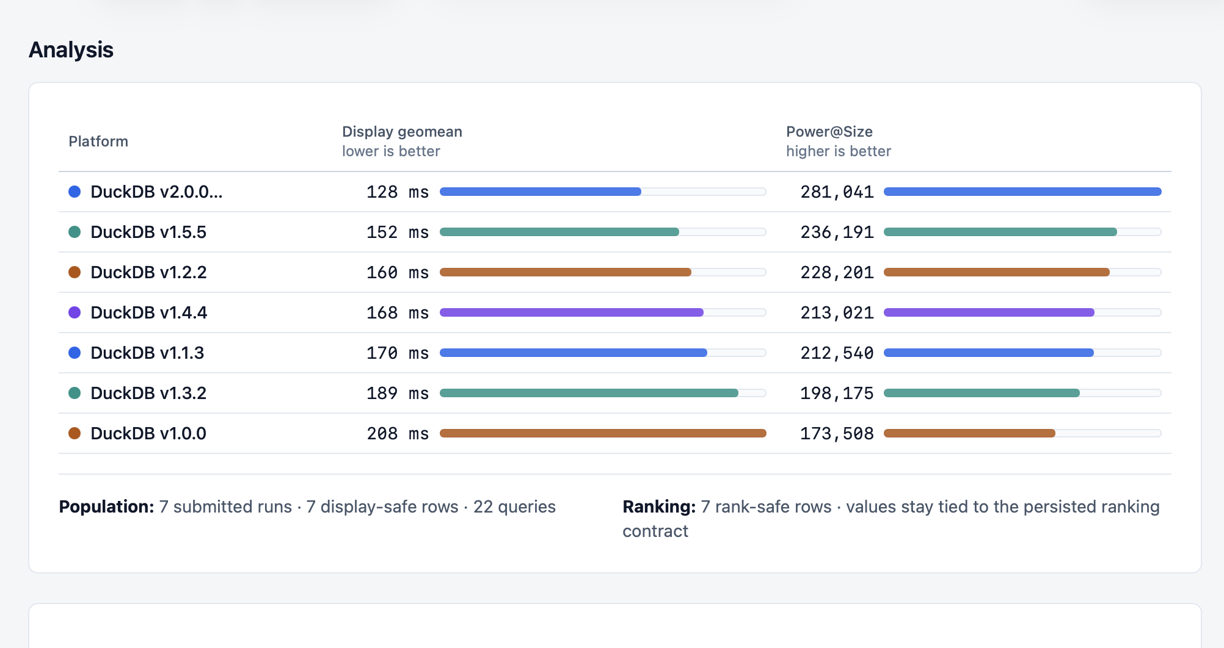This screenshot has width=1224, height=648.
Task: Click the geomean bar next to 128 ms
Action: coord(603,192)
